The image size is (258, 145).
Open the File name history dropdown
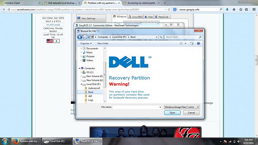pyautogui.click(x=160, y=107)
